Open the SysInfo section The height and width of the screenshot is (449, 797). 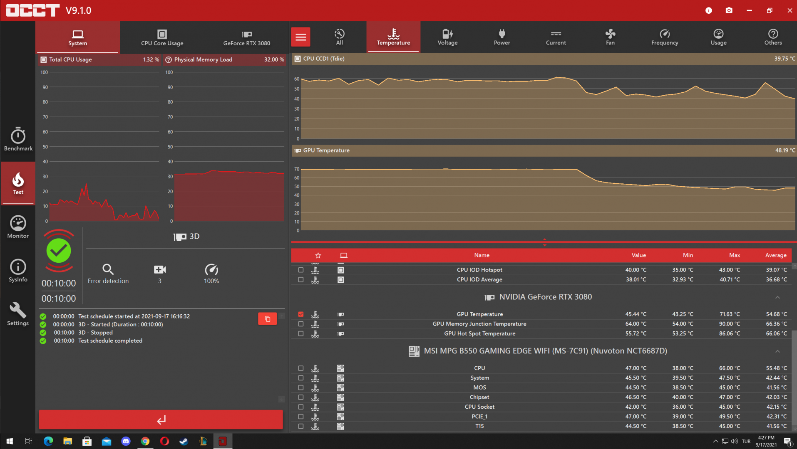[18, 271]
